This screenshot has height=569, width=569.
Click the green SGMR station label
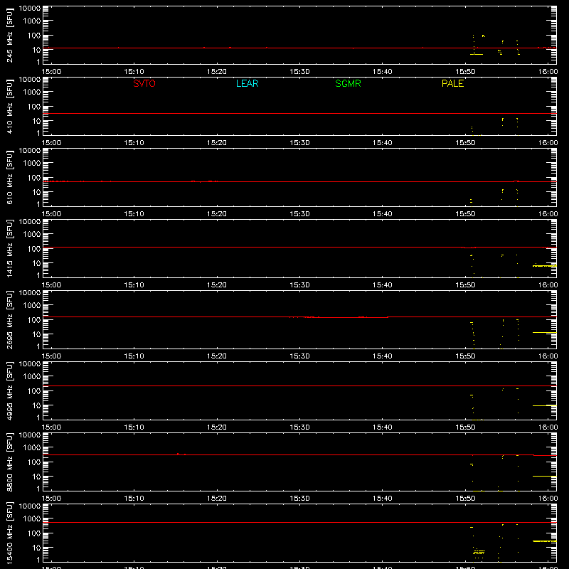point(348,83)
